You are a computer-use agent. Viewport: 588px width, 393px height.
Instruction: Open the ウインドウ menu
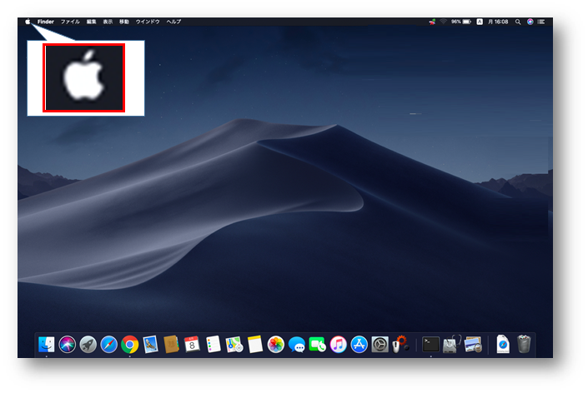(148, 22)
